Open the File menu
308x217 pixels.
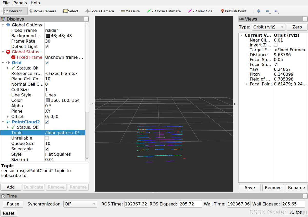6,3
